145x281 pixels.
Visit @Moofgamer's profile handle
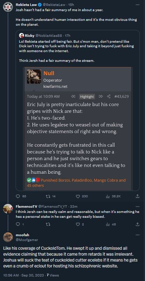[x=27, y=240]
